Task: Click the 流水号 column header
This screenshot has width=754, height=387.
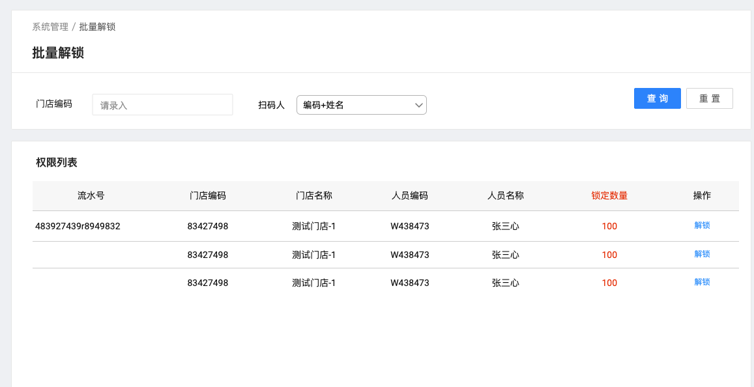Action: pyautogui.click(x=91, y=195)
